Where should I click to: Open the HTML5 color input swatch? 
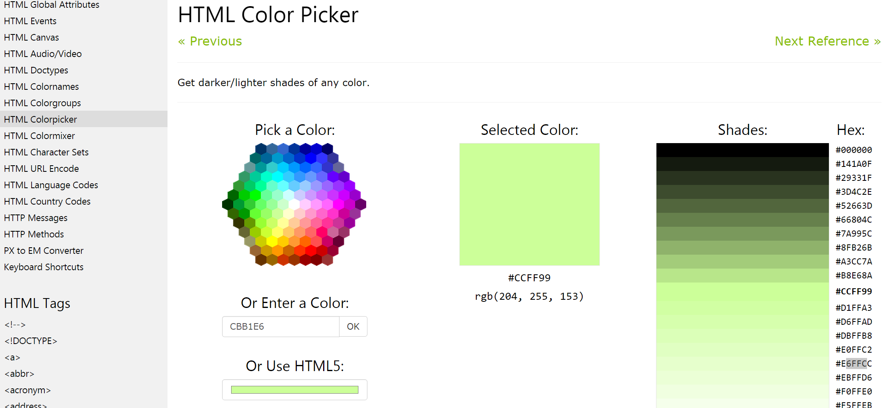(294, 389)
